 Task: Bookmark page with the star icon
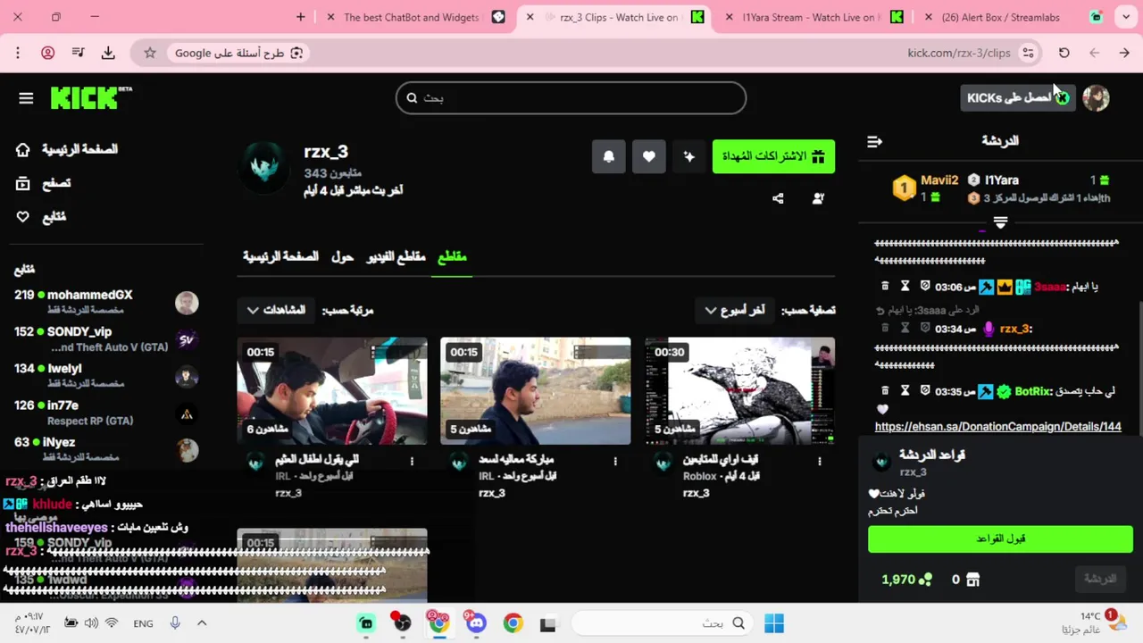pos(150,53)
